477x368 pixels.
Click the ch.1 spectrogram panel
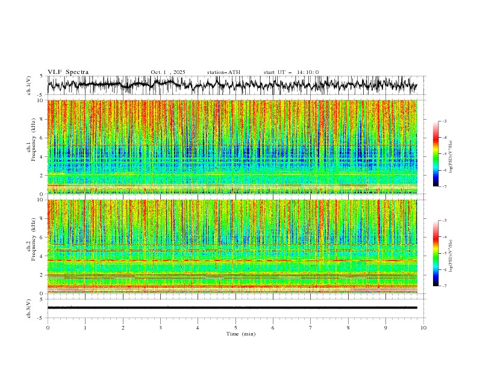click(232, 147)
